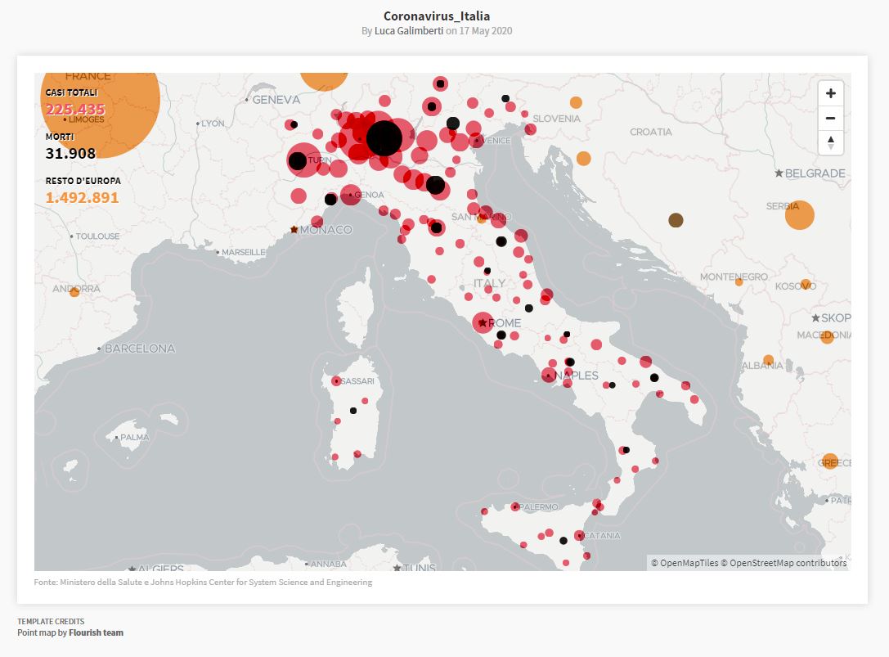889x657 pixels.
Task: Click the red circle at Naples
Action: (548, 376)
